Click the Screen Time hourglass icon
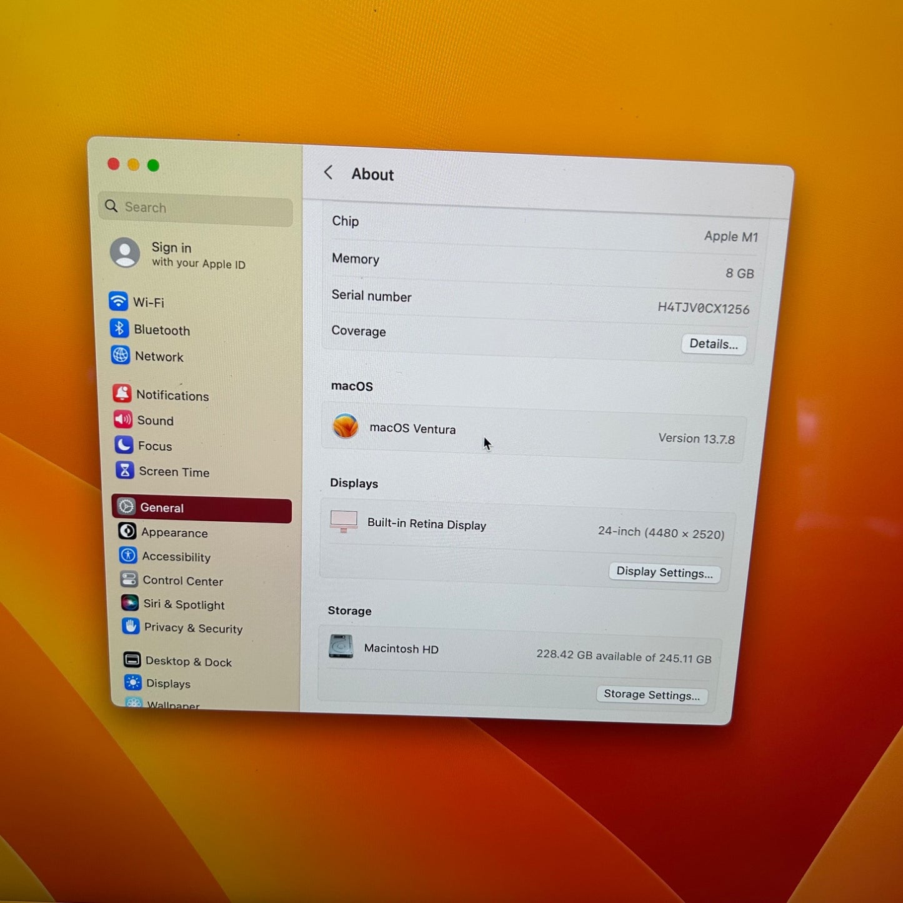The width and height of the screenshot is (903, 903). click(x=125, y=471)
